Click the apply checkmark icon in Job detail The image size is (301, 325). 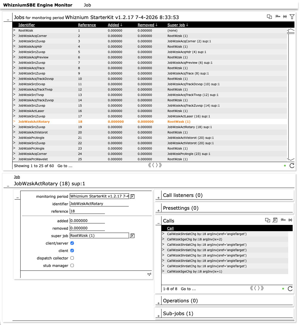tap(149, 274)
